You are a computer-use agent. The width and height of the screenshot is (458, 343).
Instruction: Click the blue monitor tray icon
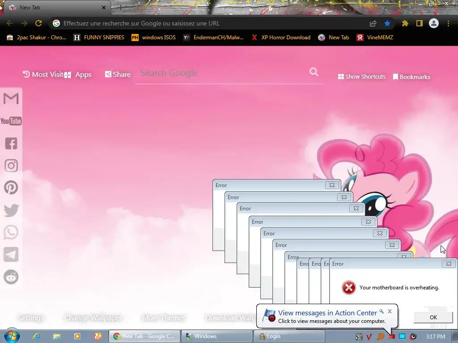(402, 336)
